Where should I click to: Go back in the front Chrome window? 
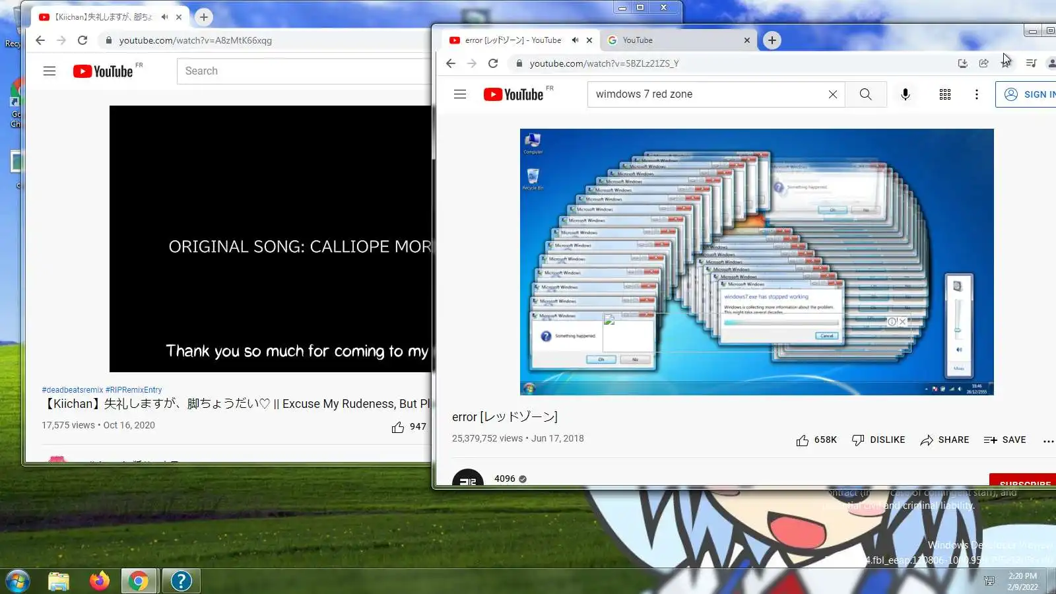[x=451, y=63]
